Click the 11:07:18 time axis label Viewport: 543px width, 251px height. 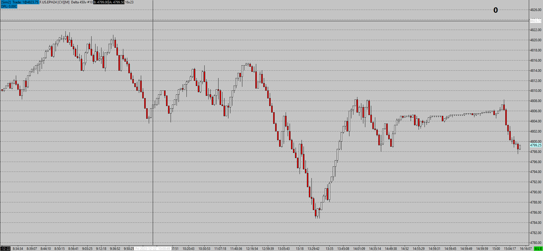coord(220,249)
